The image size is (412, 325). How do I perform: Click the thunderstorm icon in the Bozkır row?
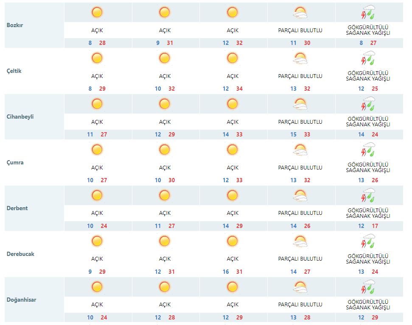tap(368, 13)
